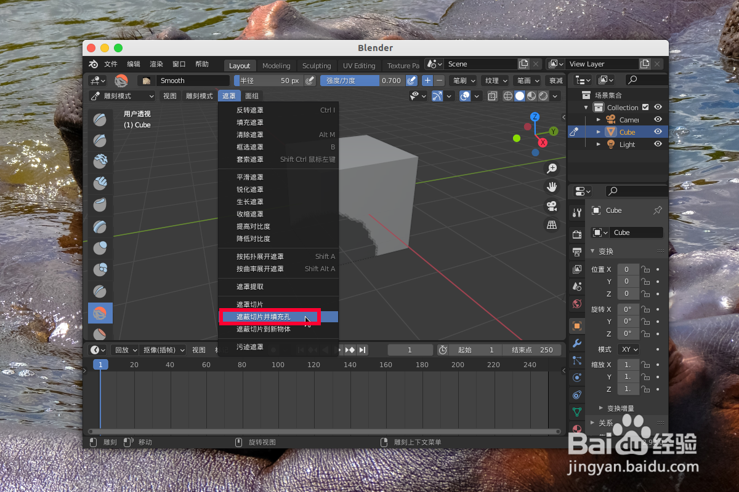Toggle viewport overlays button
Screen dimensions: 739x492
click(x=465, y=96)
